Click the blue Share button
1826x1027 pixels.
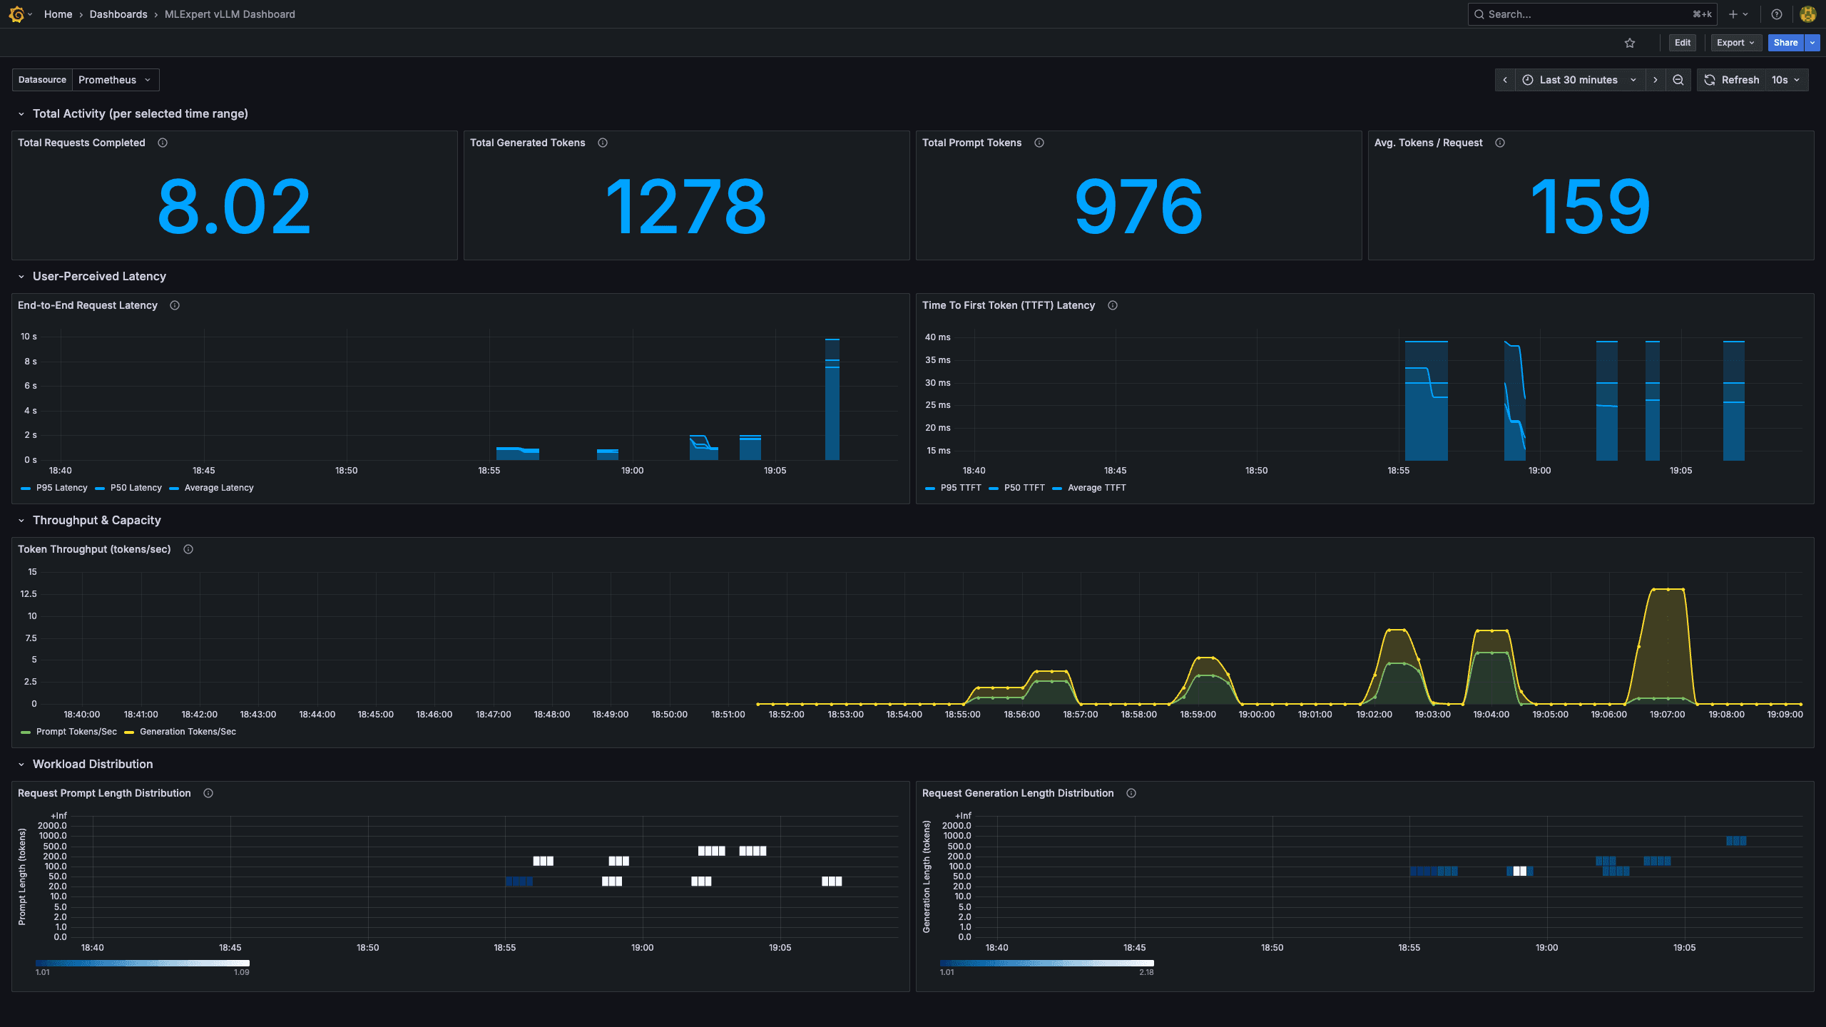click(1785, 43)
